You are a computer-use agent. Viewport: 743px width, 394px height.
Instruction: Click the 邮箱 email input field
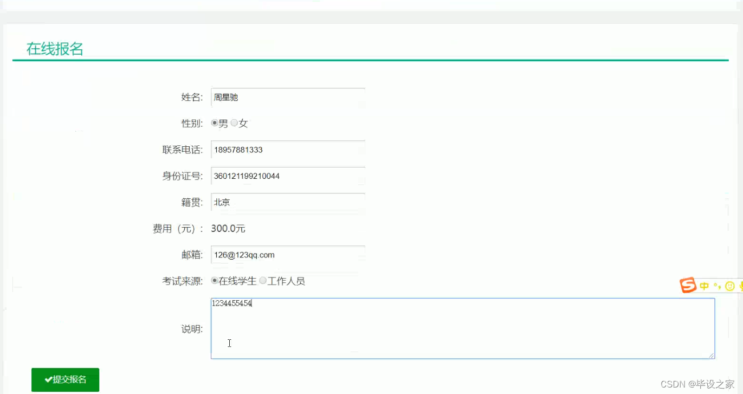pos(287,255)
